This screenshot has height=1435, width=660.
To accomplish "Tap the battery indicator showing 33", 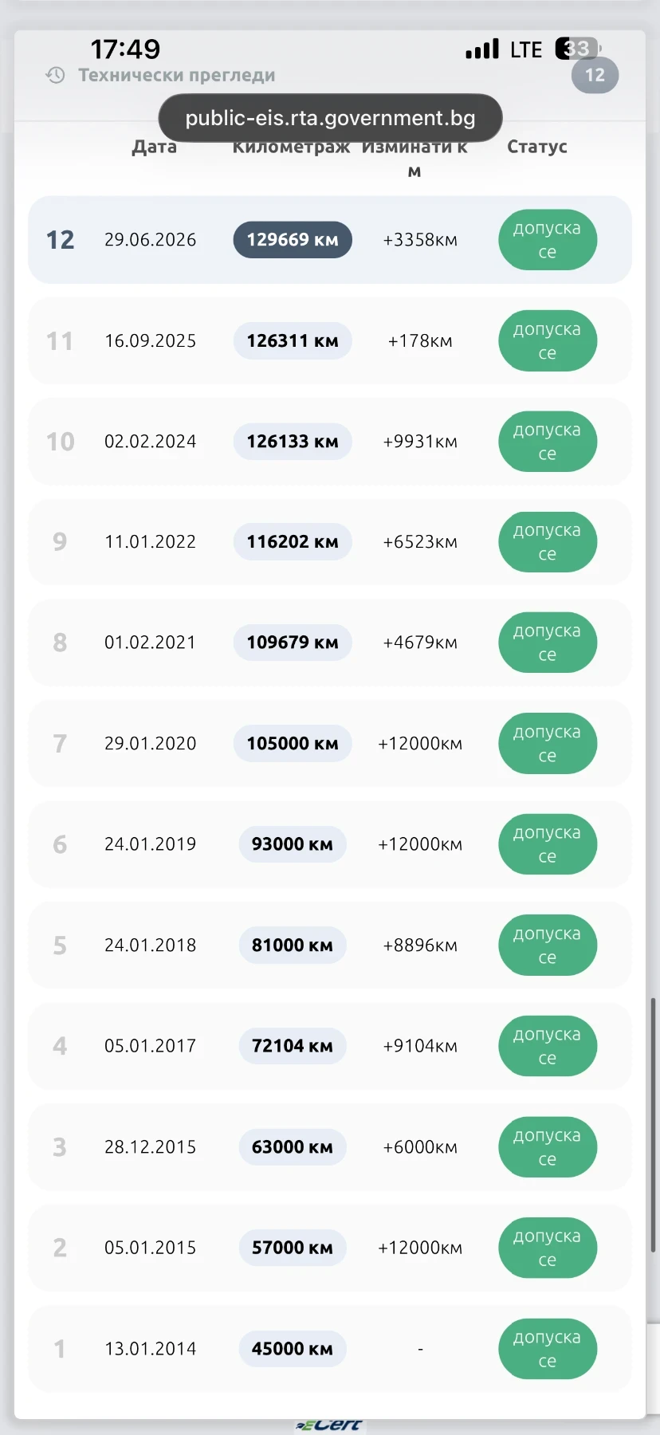I will pyautogui.click(x=577, y=49).
